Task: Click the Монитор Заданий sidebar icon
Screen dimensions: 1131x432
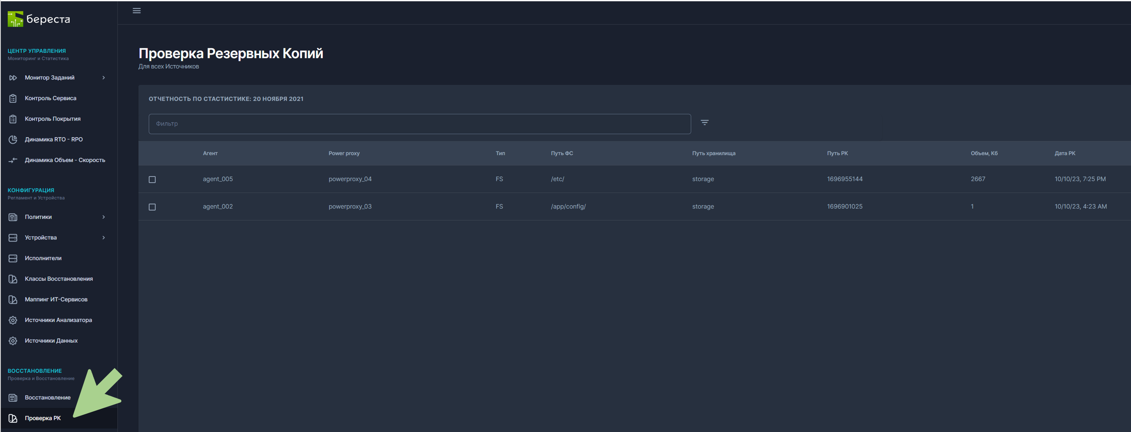Action: [13, 77]
